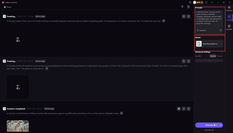This screenshot has width=233, height=133.
Task: Click the trash icon in the top bar
Action: (188, 7)
